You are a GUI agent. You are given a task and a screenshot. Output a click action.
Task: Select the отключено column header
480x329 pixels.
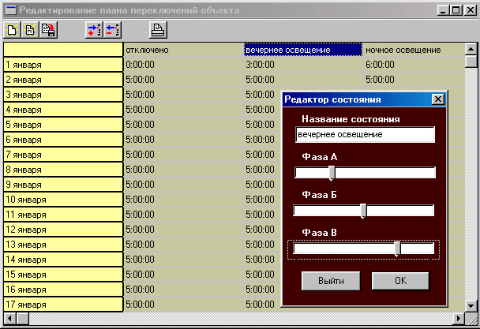click(x=183, y=50)
